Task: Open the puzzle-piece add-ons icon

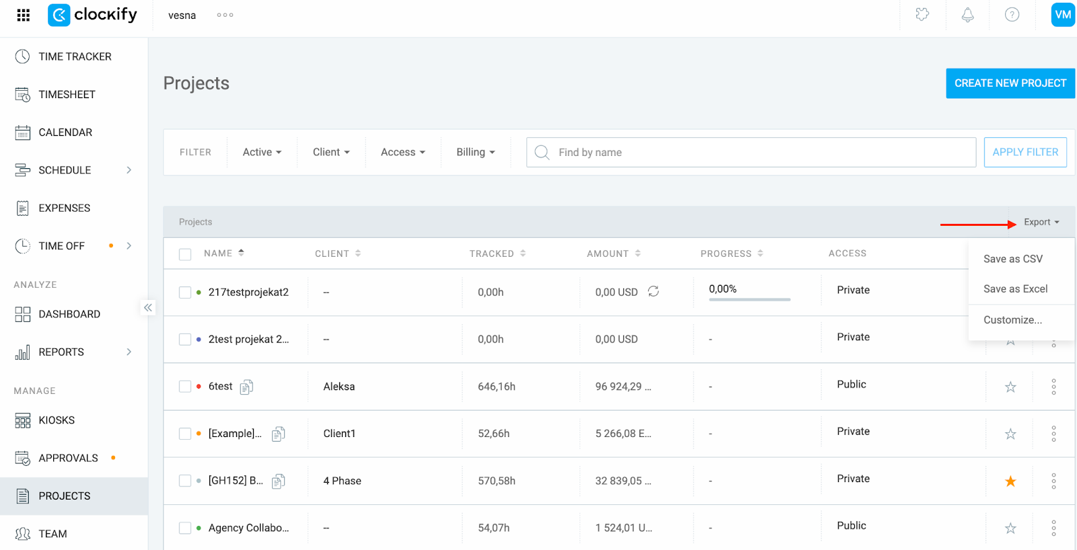Action: coord(922,15)
